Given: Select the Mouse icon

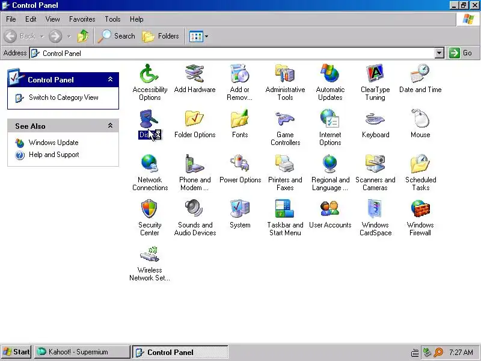Looking at the screenshot, I should tap(420, 119).
